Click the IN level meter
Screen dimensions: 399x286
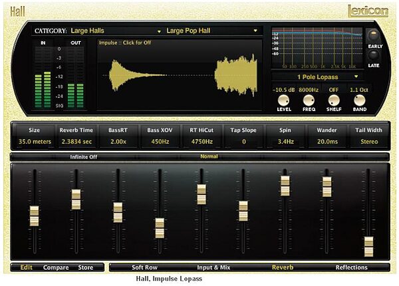pyautogui.click(x=43, y=77)
